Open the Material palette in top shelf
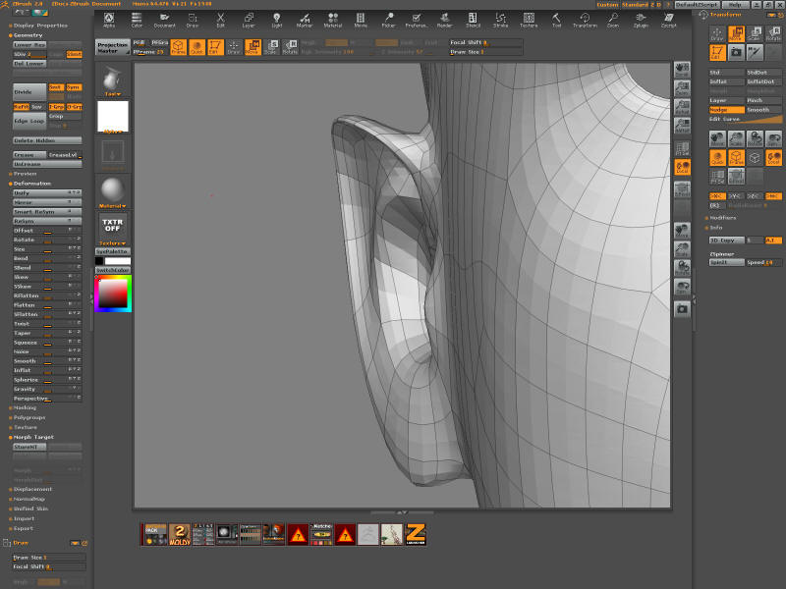Viewport: 786px width, 589px height. point(333,19)
